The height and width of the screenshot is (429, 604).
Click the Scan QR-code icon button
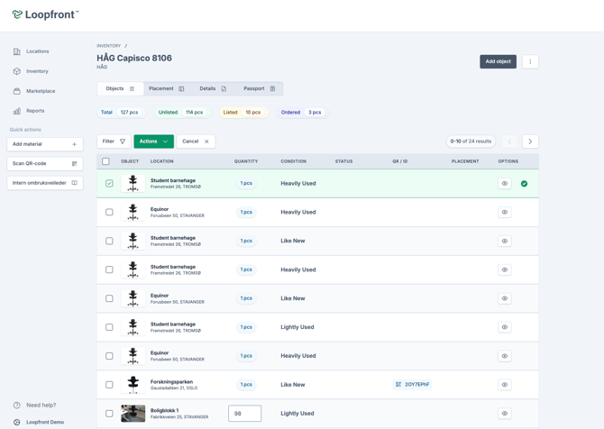click(74, 164)
